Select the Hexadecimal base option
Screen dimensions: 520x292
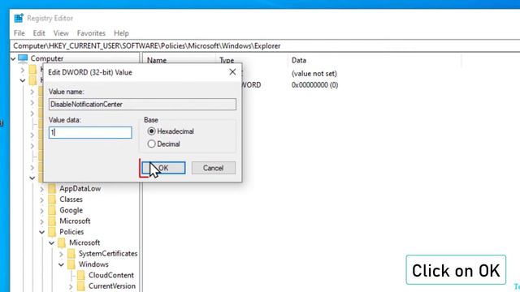[x=152, y=131]
